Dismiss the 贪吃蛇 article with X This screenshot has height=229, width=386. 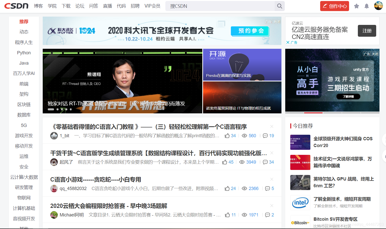[272, 179]
